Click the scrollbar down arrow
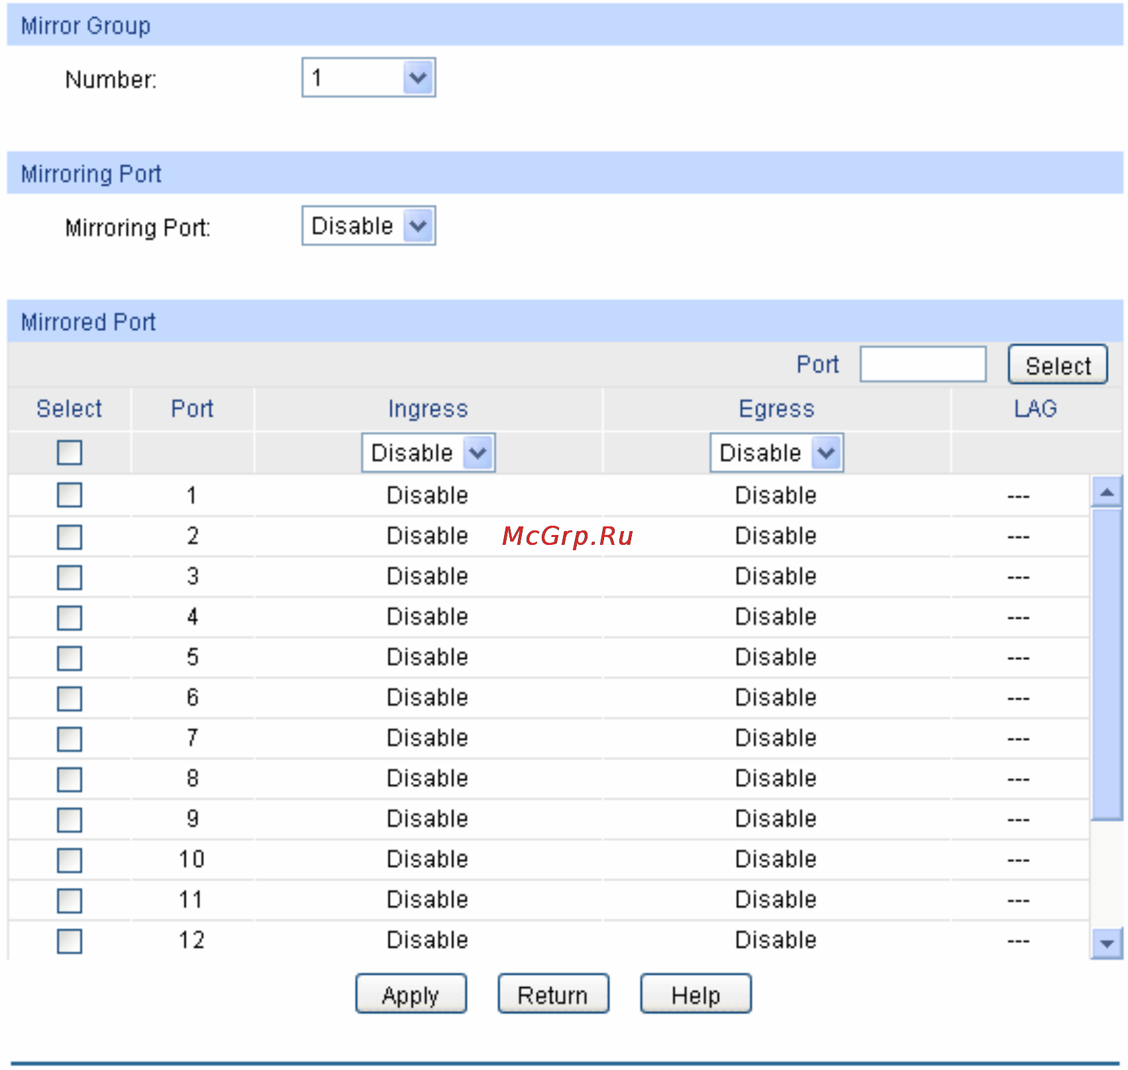Screen dimensions: 1128x1070 coord(1106,943)
